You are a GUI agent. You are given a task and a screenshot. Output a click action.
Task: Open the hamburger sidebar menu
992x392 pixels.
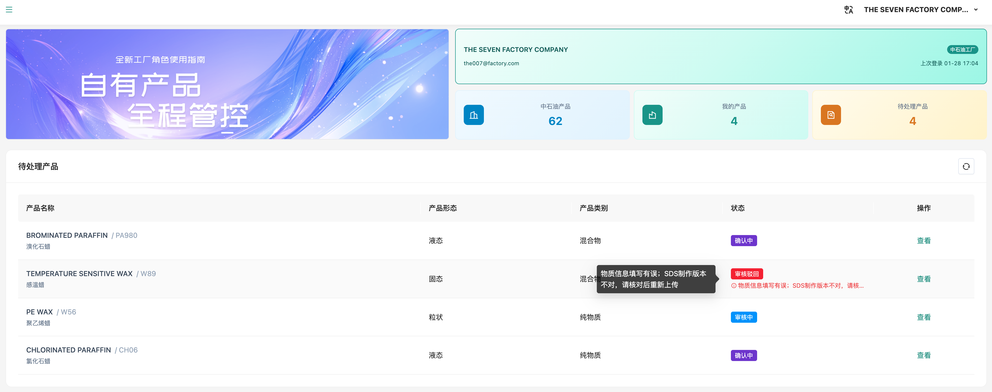9,10
